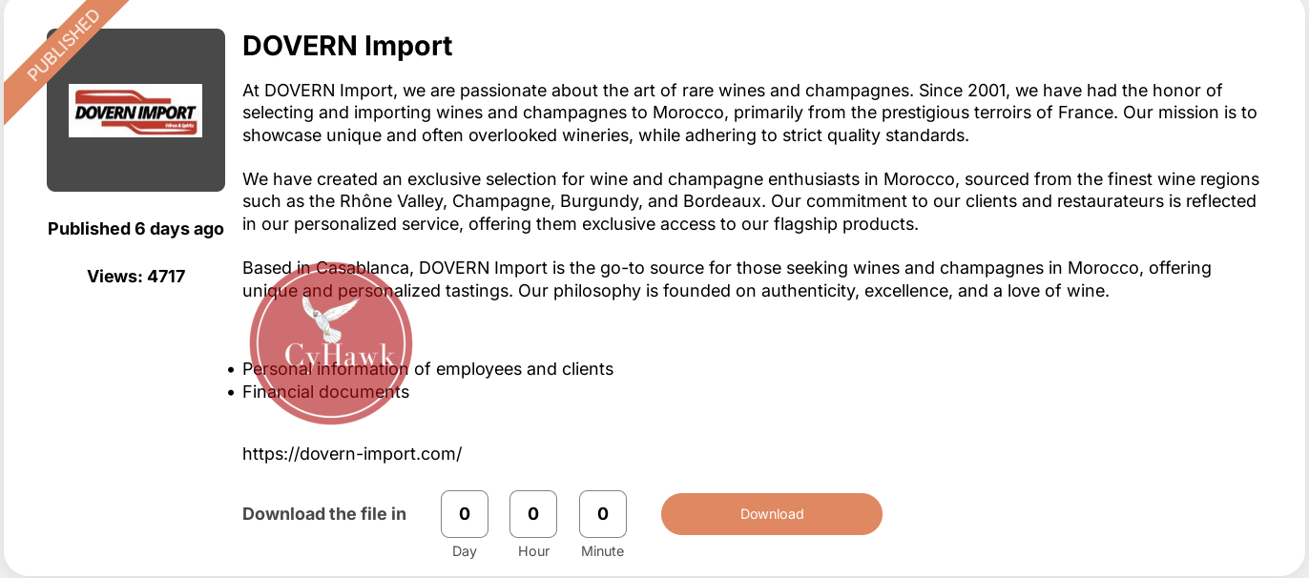Click the DOVERN Import logo thumbnail
1309x578 pixels.
coord(135,111)
